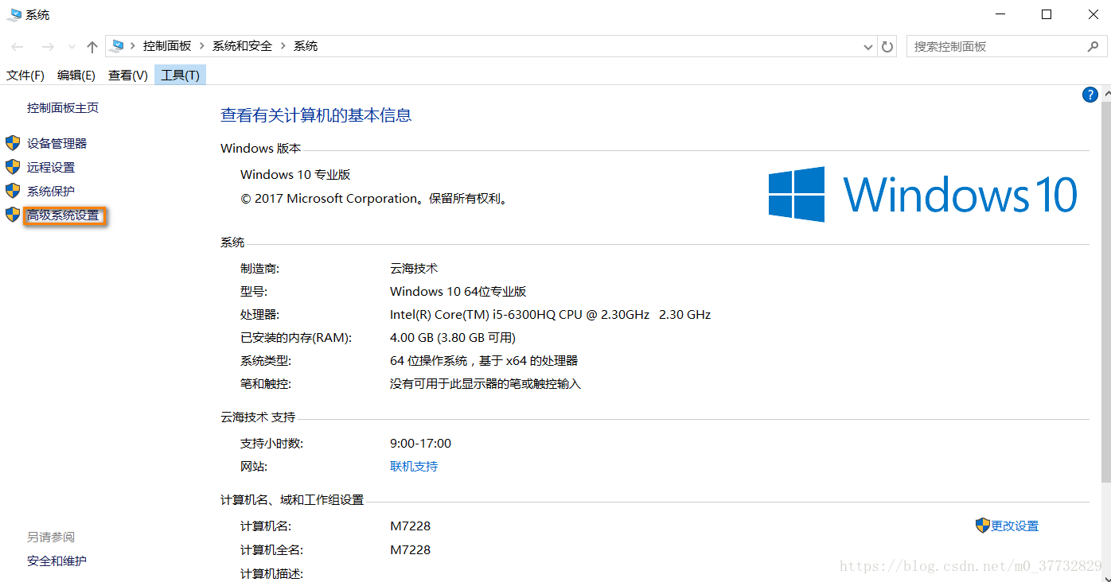1111x582 pixels.
Task: Minimize the 系统 window
Action: coord(1001,14)
